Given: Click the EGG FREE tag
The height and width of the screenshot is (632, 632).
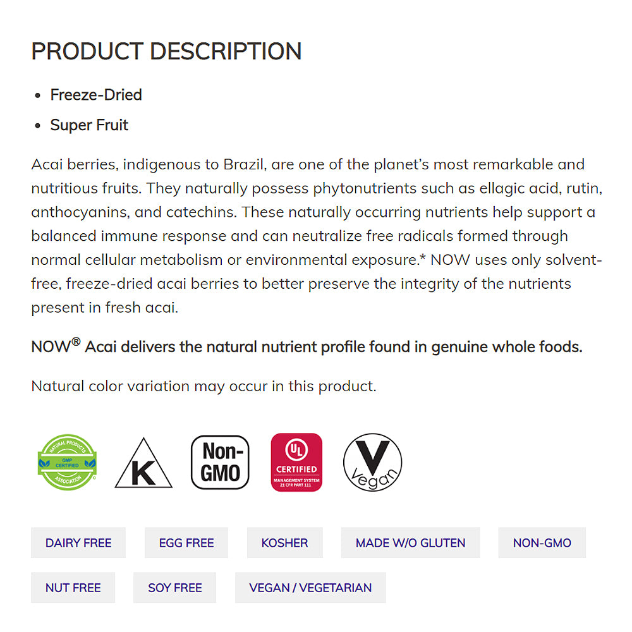Looking at the screenshot, I should tap(186, 543).
